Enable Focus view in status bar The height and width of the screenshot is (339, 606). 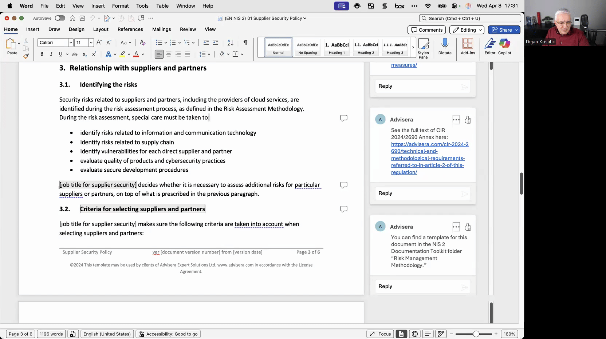[380, 334]
